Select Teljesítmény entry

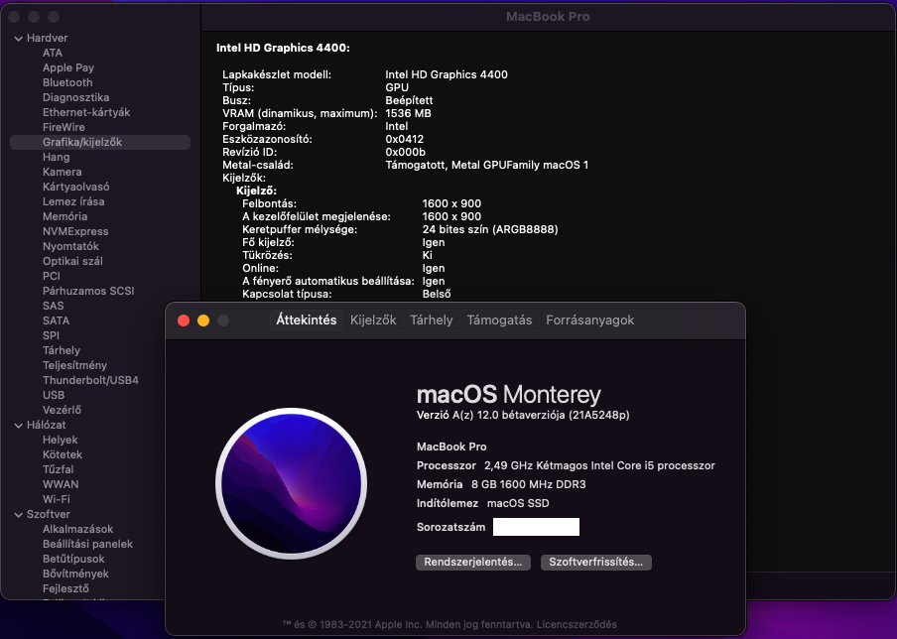[74, 365]
